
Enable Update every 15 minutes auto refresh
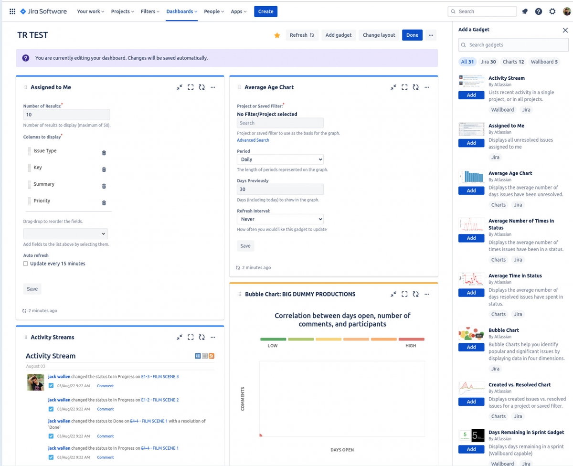25,263
